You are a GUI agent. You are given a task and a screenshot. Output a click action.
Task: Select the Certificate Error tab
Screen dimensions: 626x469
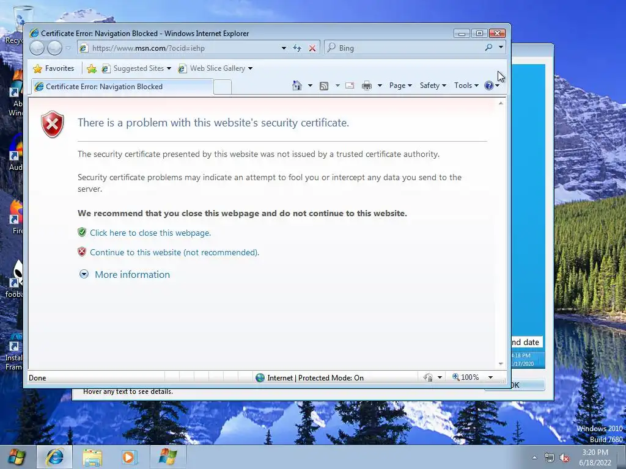122,87
